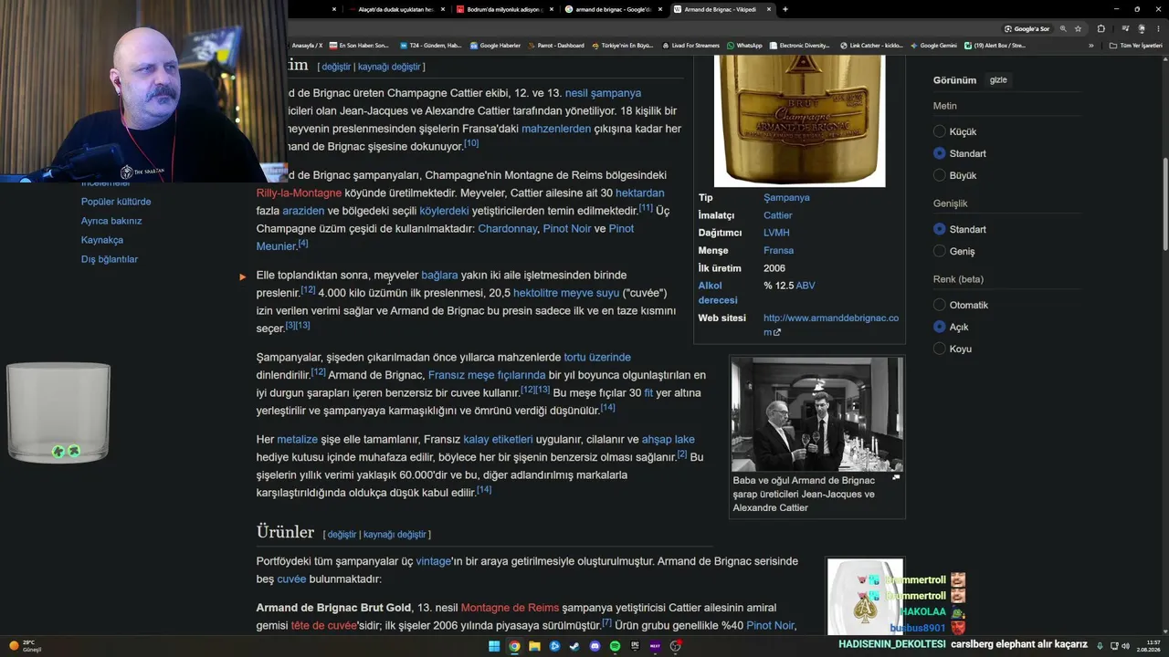The height and width of the screenshot is (657, 1169).
Task: Enlarge the Jean-Jacques and Alexandre Cattier photo
Action: (816, 413)
